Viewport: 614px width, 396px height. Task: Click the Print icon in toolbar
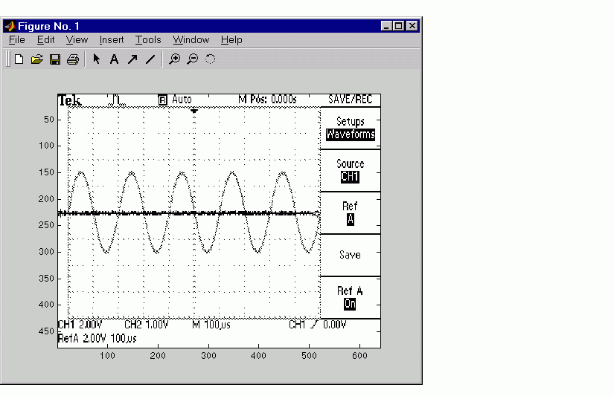click(x=72, y=59)
